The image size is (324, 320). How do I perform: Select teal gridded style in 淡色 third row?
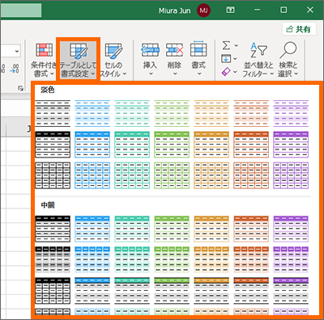tap(132, 175)
